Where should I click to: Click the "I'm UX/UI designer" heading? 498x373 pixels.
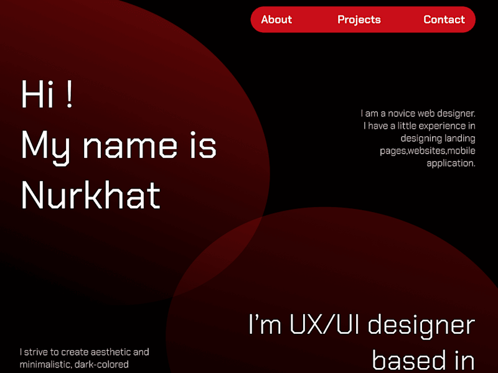(362, 325)
